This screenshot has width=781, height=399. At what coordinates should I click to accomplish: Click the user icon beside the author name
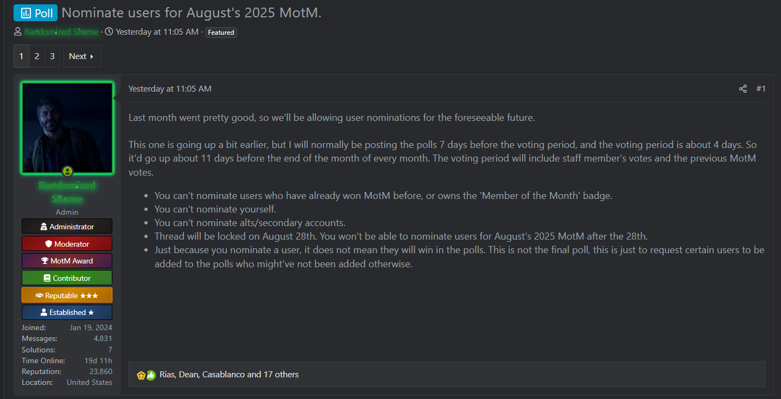tap(18, 32)
